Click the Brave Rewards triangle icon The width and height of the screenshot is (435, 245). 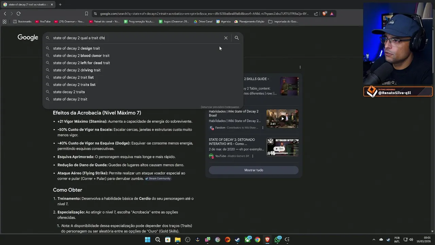pos(332,14)
